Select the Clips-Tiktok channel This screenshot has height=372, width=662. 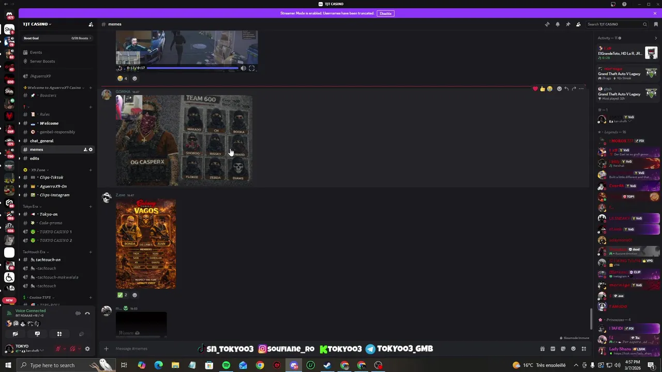pyautogui.click(x=57, y=177)
